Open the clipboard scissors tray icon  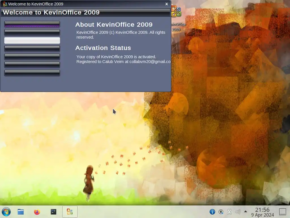229,211
